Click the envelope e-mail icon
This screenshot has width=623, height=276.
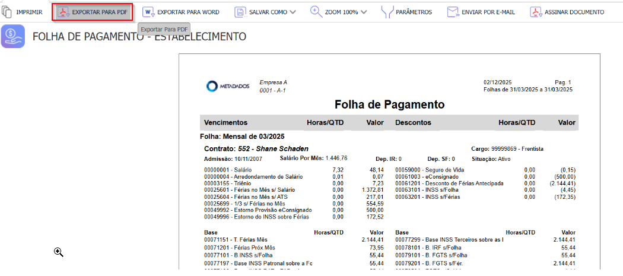point(453,12)
